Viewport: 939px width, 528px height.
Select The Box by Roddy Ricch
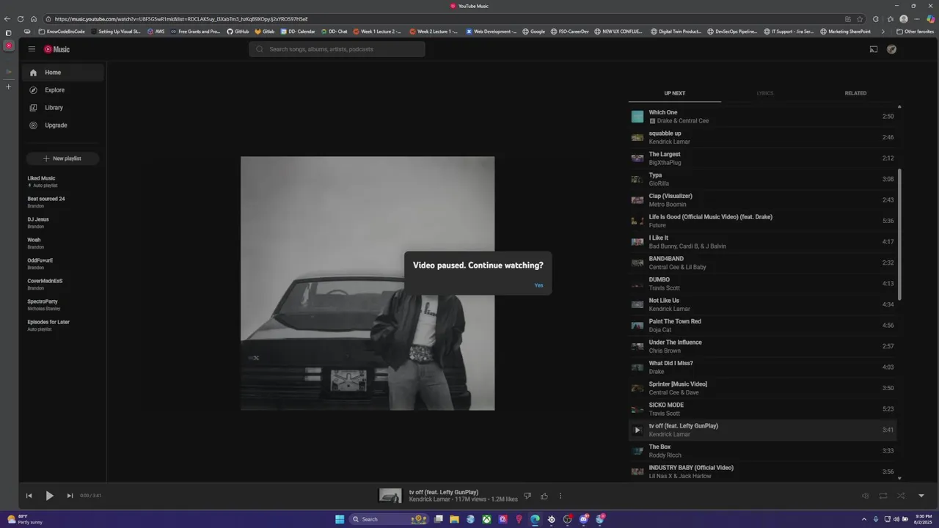[x=763, y=451]
